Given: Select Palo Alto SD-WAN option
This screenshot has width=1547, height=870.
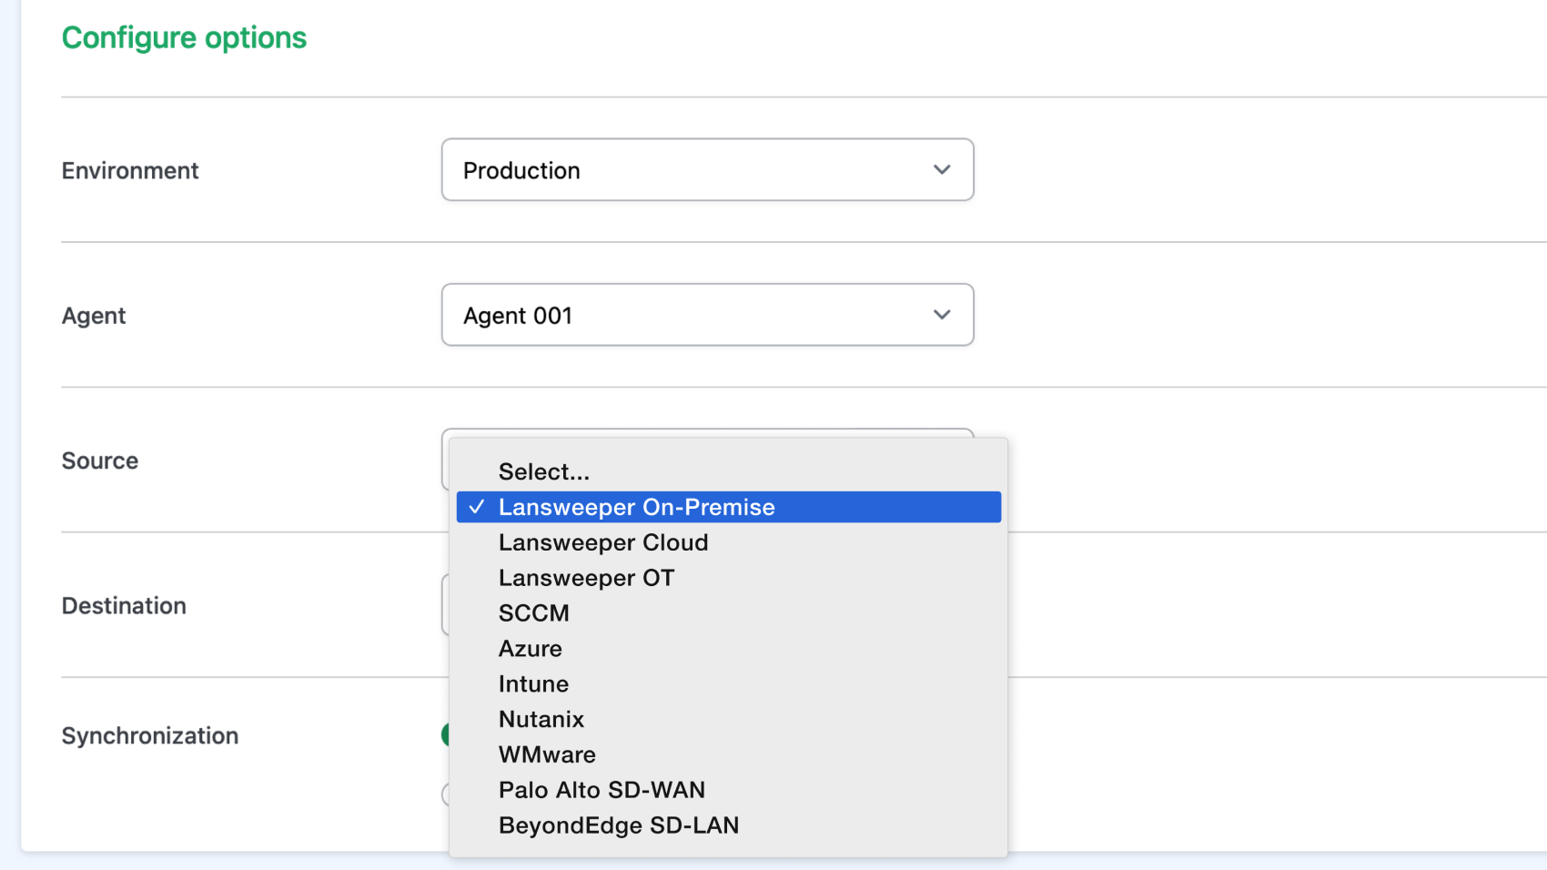Looking at the screenshot, I should click(602, 789).
